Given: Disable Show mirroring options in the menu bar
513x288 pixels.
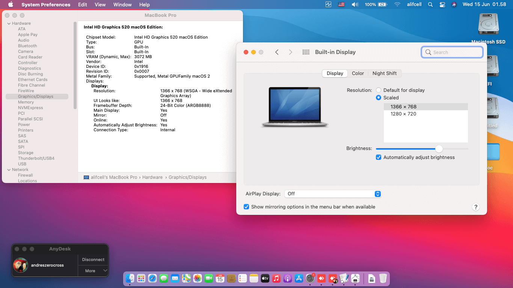Looking at the screenshot, I should coord(246,207).
